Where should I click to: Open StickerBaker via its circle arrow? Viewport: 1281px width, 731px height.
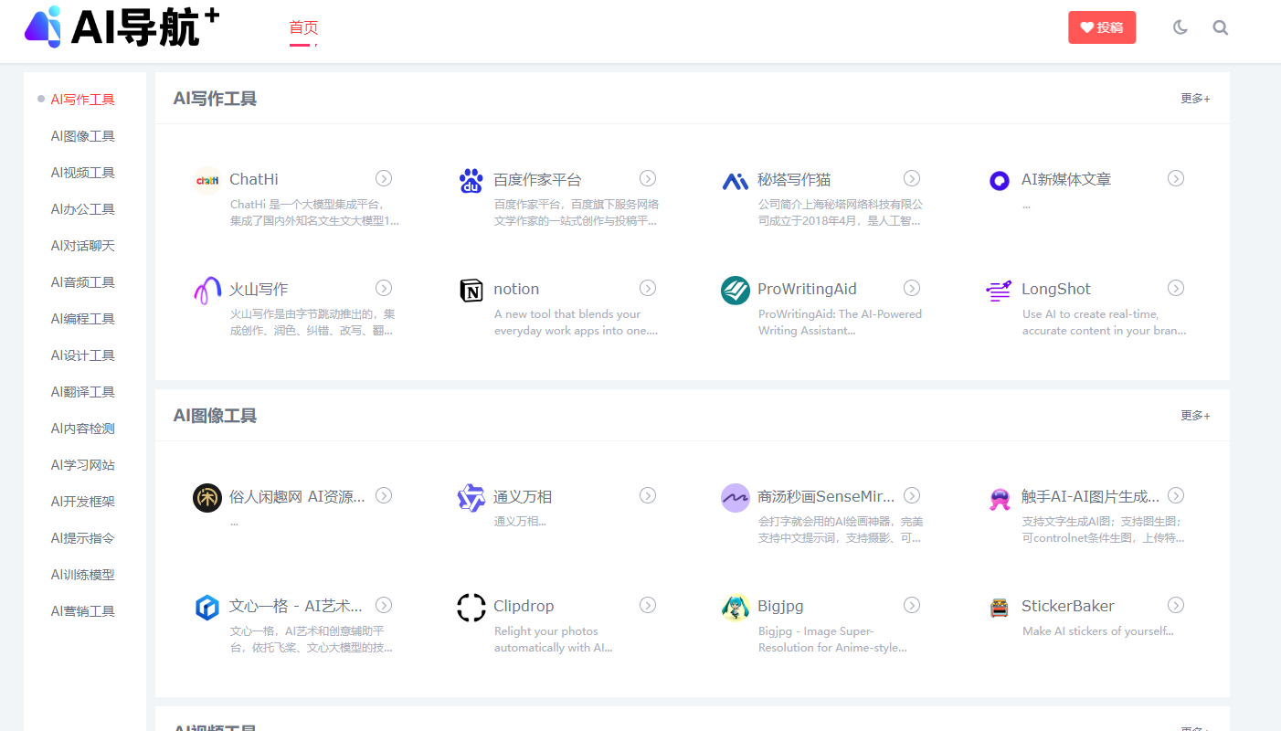click(x=1176, y=605)
